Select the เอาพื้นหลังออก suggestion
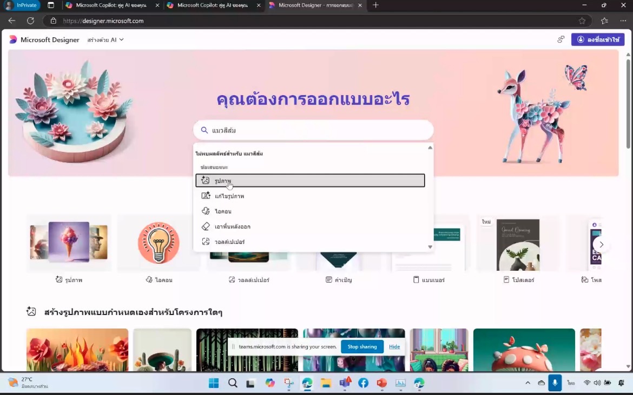The width and height of the screenshot is (633, 395). coord(310,226)
